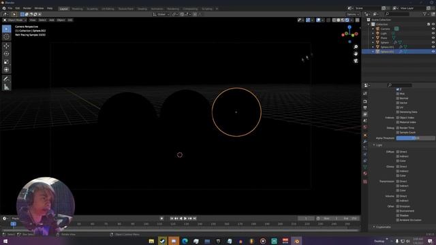Open the Global transform orientation dropdown

(x=161, y=14)
